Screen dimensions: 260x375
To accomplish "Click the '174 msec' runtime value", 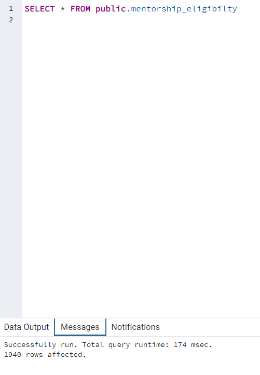I will click(193, 344).
